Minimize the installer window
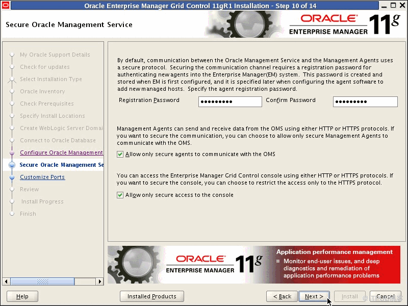This screenshot has height=306, width=408. pos(385,6)
